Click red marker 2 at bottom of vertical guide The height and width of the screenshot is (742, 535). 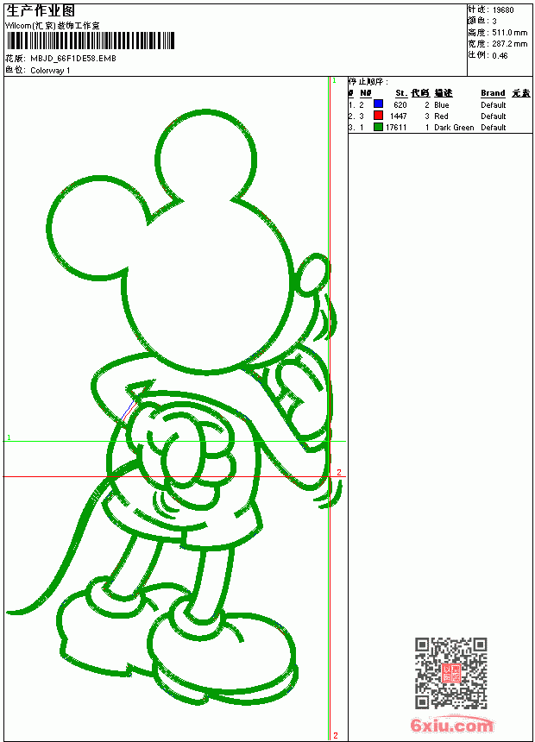pos(336,735)
